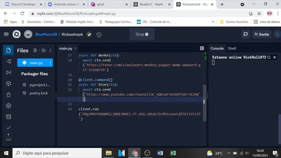Open the Outros favoritos bookmark folder
This screenshot has width=281, height=158.
(234, 22)
